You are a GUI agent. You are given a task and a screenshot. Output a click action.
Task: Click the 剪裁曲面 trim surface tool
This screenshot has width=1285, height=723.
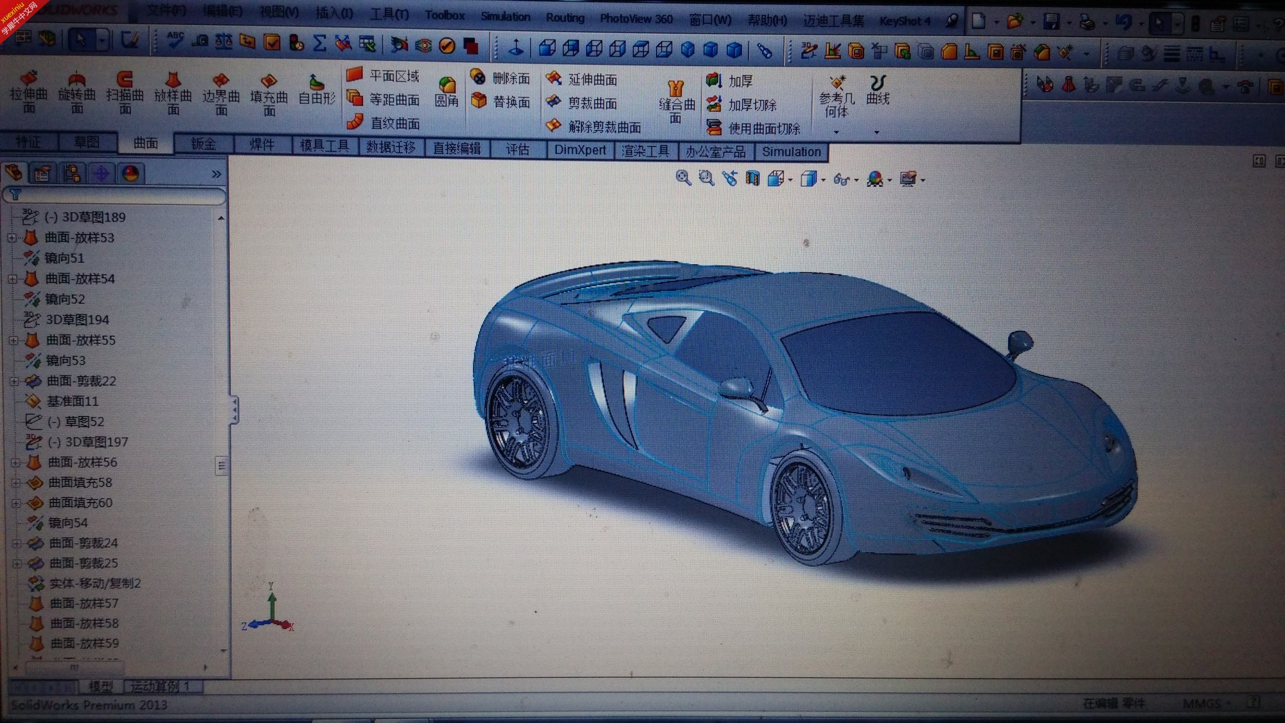581,103
